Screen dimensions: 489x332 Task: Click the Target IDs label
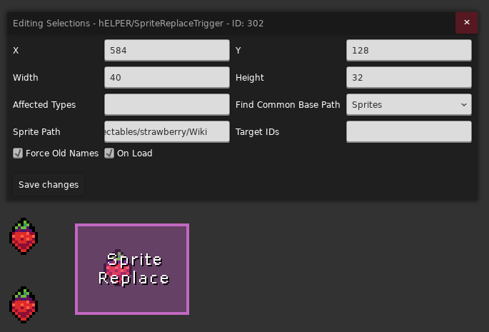(x=257, y=131)
